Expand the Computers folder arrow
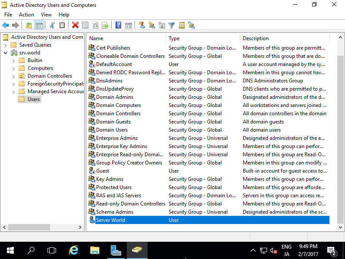345x259 pixels. (x=14, y=69)
